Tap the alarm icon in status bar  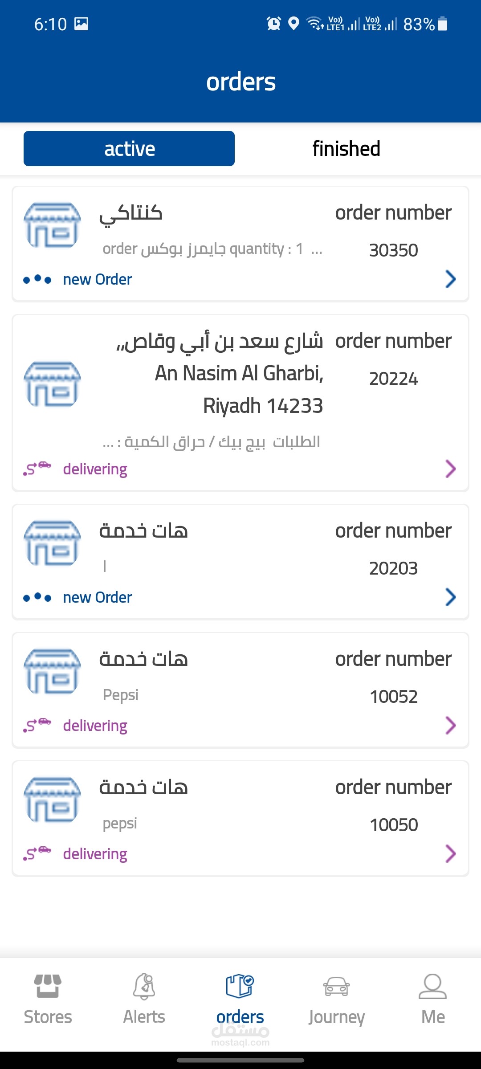(273, 24)
